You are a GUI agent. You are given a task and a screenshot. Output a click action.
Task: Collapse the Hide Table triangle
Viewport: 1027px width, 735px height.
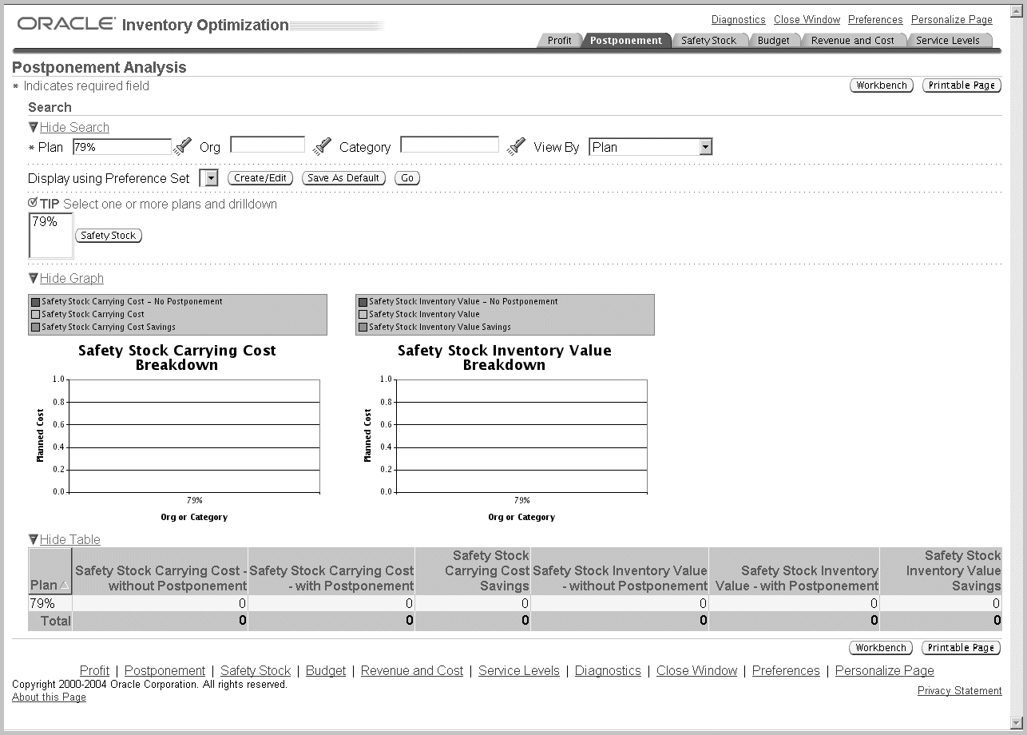click(x=33, y=539)
